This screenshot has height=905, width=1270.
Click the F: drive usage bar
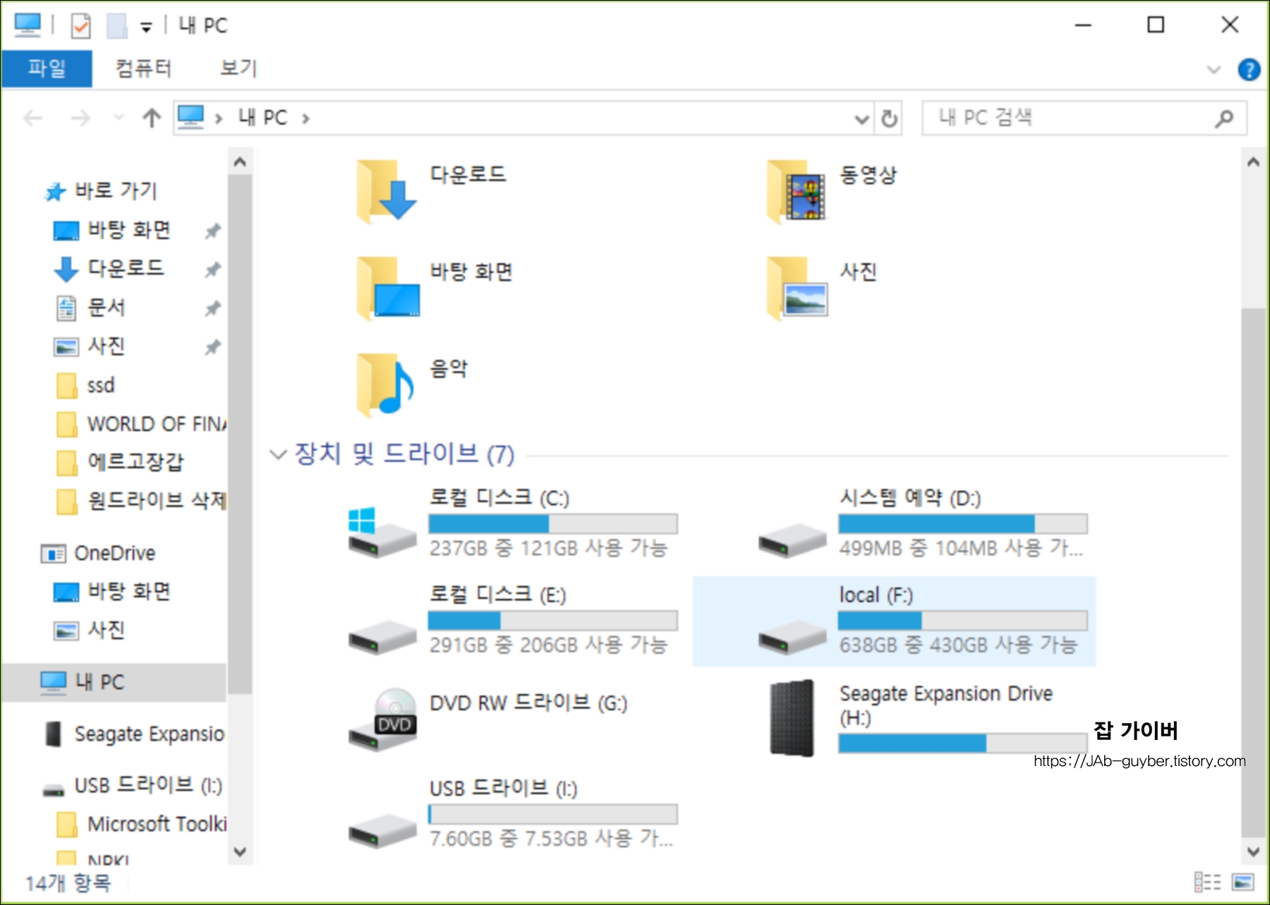tap(963, 620)
